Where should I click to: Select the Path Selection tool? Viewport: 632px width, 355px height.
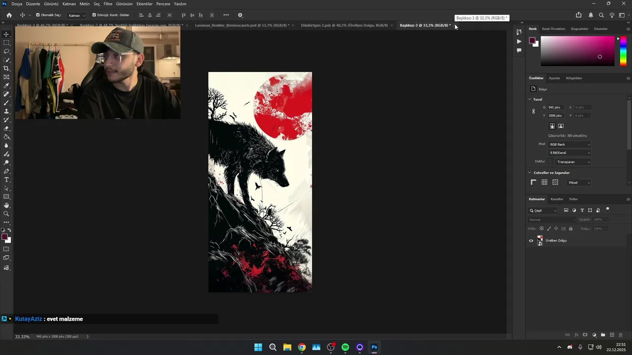coord(6,188)
